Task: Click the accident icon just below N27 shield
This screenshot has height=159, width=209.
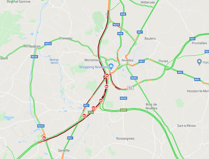Action: tap(84, 116)
